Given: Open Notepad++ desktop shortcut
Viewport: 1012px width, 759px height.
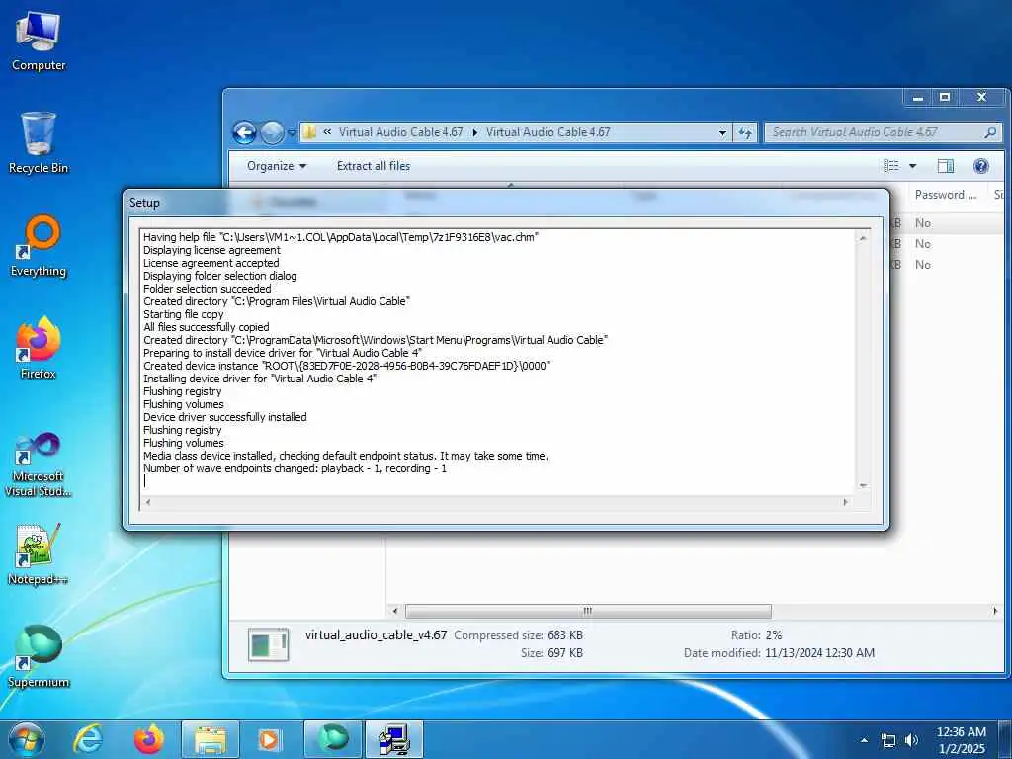Looking at the screenshot, I should pyautogui.click(x=39, y=554).
